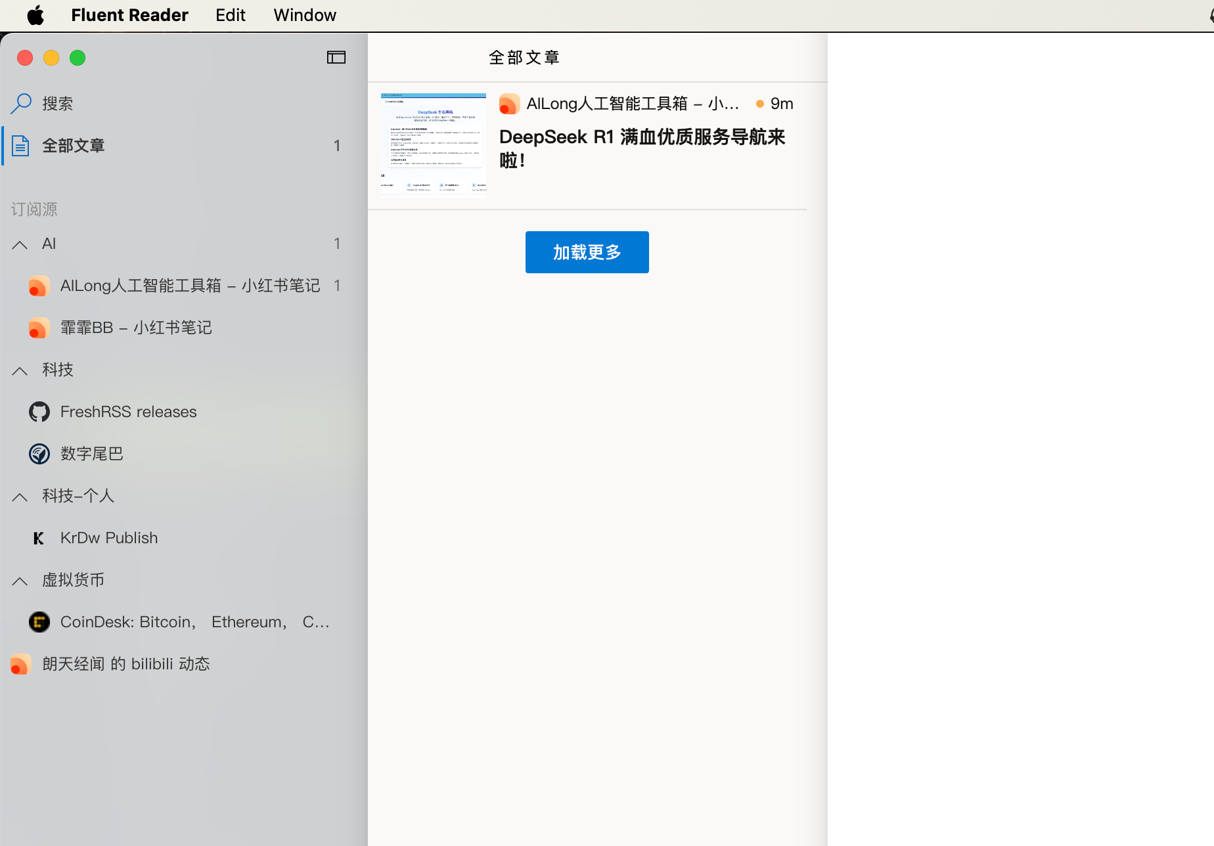Collapse the 科技-个人 group chevron
1214x846 pixels.
pos(19,497)
